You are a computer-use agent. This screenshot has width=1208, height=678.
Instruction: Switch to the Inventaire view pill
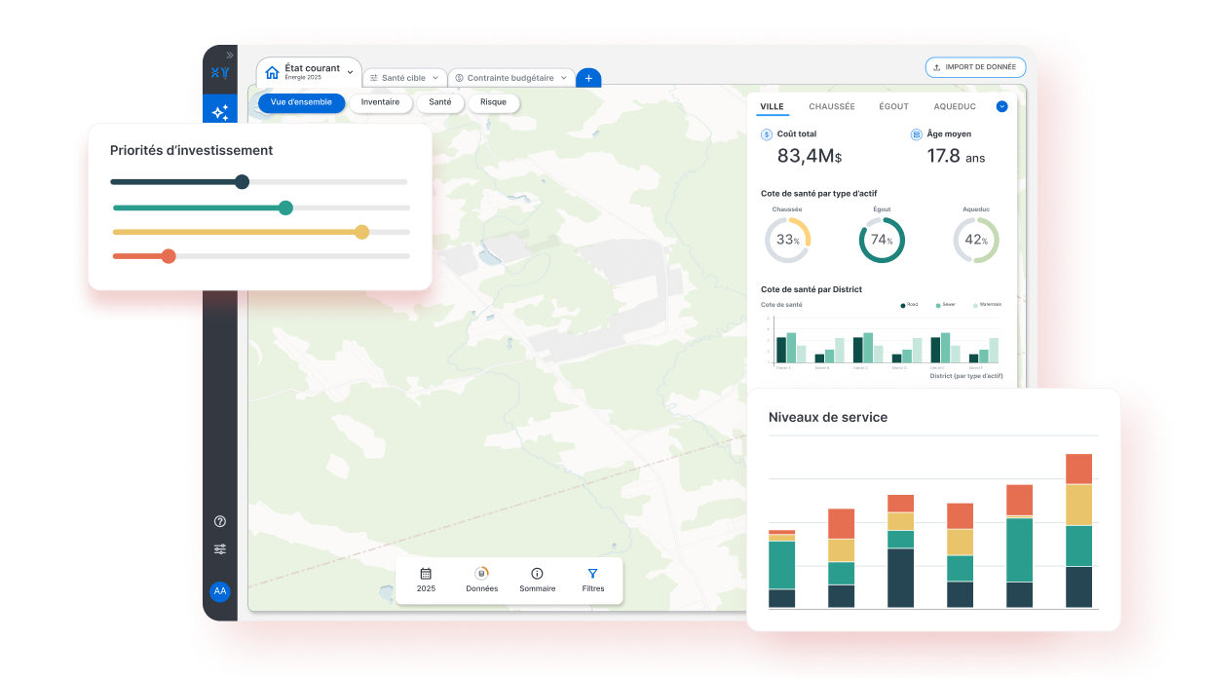380,102
